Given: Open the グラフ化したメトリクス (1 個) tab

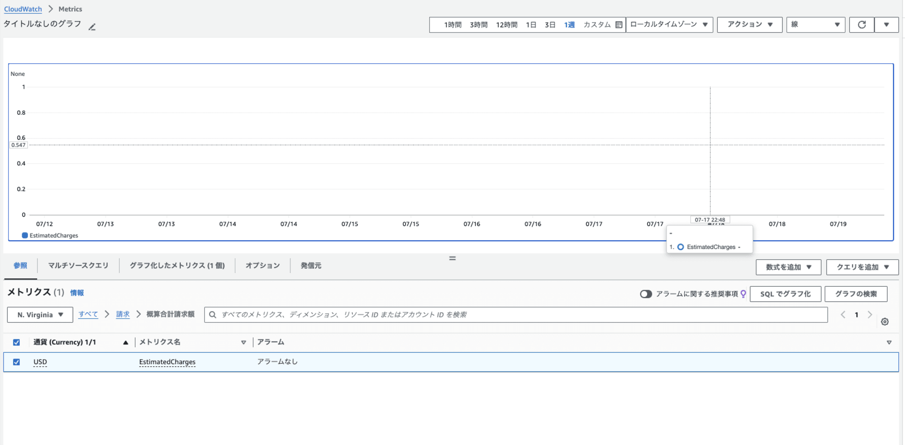Looking at the screenshot, I should (177, 266).
